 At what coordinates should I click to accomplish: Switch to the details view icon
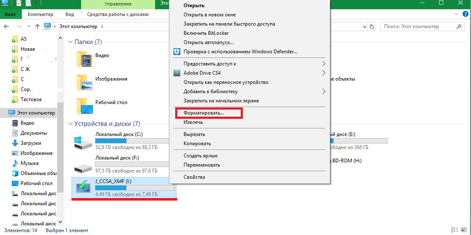(455, 230)
